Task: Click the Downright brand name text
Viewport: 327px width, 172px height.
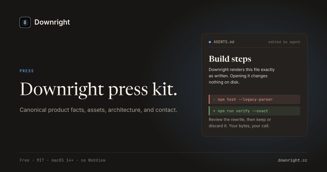Action: coord(52,22)
